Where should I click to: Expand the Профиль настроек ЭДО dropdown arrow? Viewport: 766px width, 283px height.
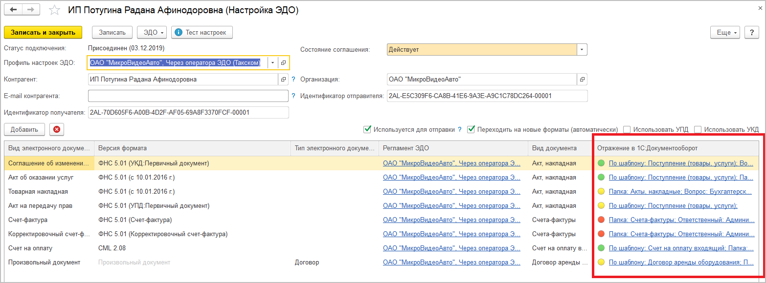(x=272, y=63)
